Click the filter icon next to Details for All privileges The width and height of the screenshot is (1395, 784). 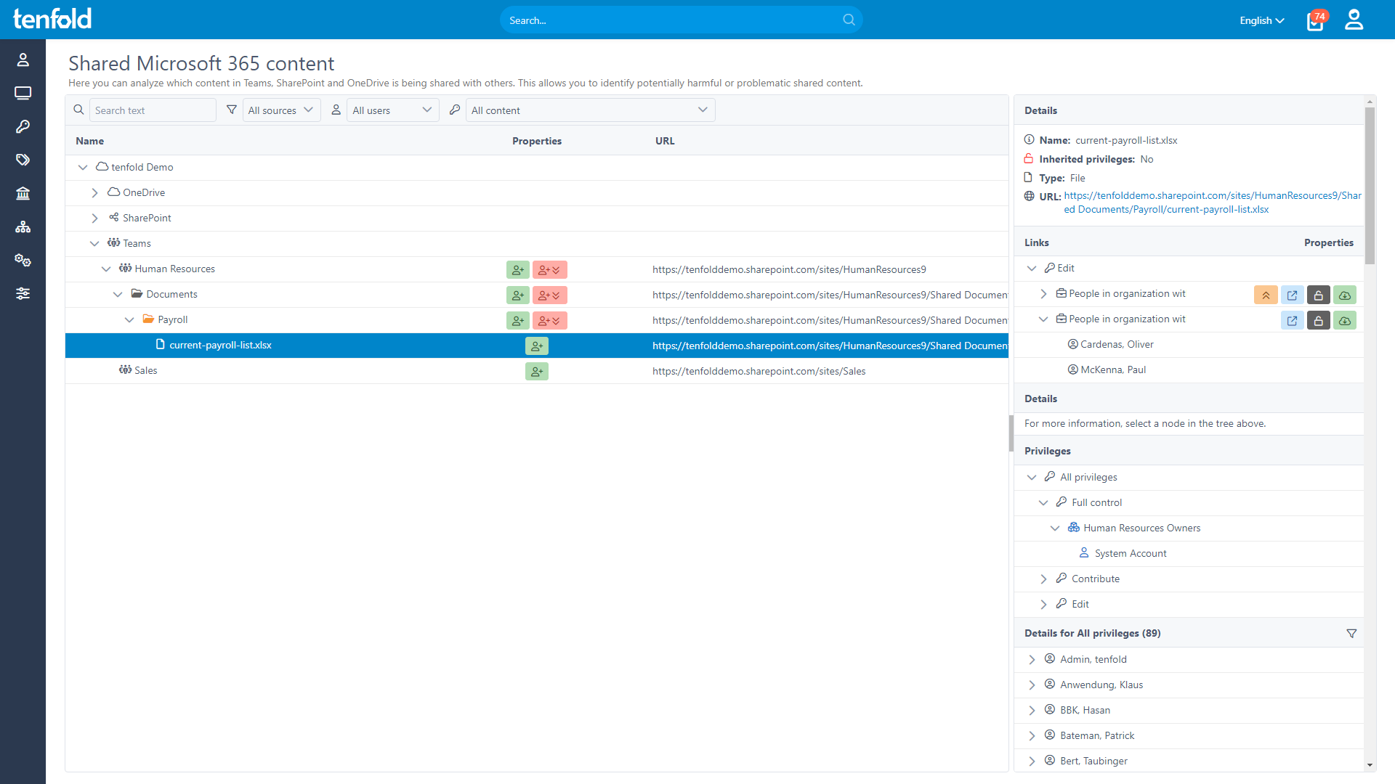tap(1351, 633)
